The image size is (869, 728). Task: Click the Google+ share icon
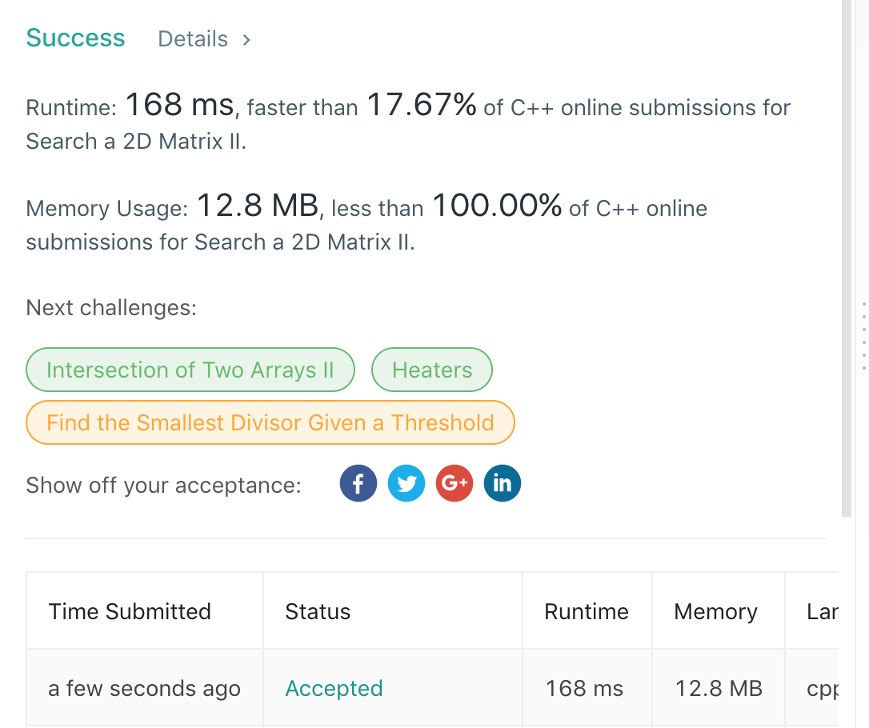(x=455, y=484)
